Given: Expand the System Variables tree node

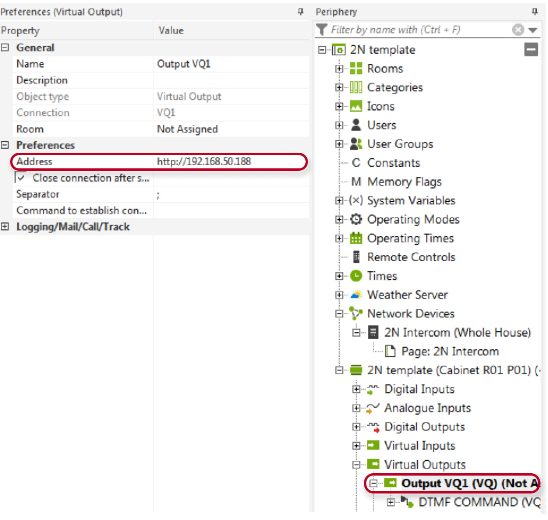Looking at the screenshot, I should [339, 200].
